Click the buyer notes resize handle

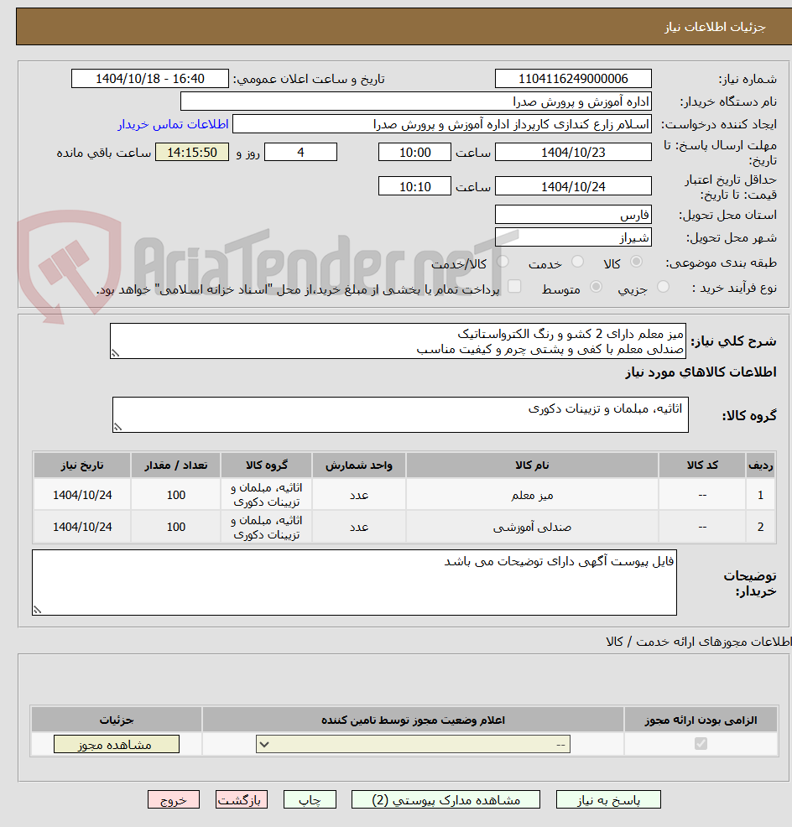tap(37, 610)
